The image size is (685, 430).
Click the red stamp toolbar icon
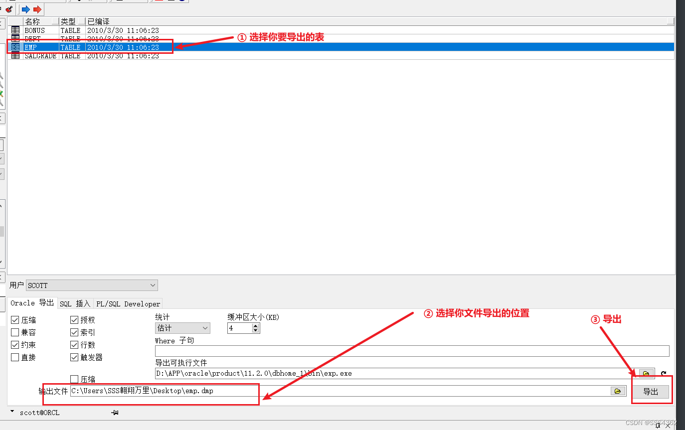pyautogui.click(x=8, y=9)
